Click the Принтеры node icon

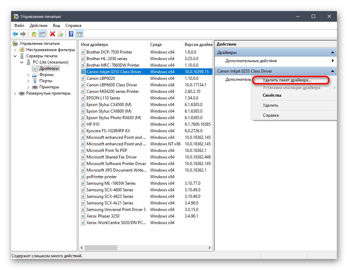35,87
